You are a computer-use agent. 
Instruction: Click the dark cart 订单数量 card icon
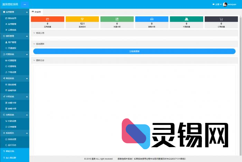(x=221, y=19)
